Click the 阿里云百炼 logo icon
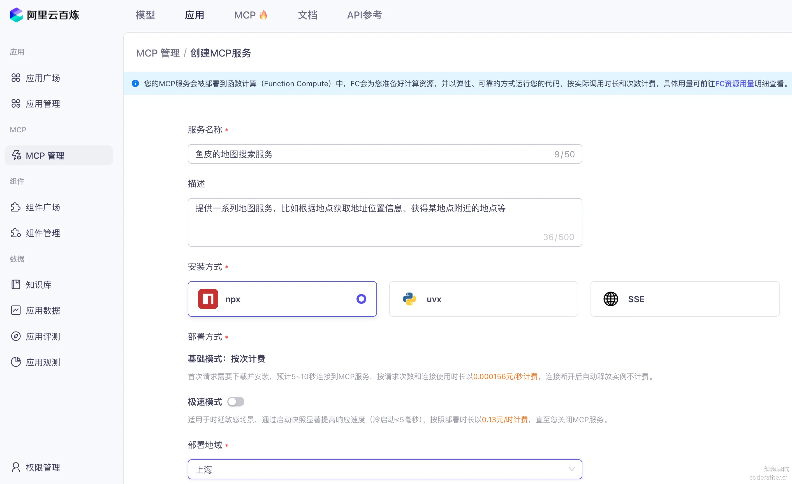This screenshot has width=792, height=484. click(16, 15)
